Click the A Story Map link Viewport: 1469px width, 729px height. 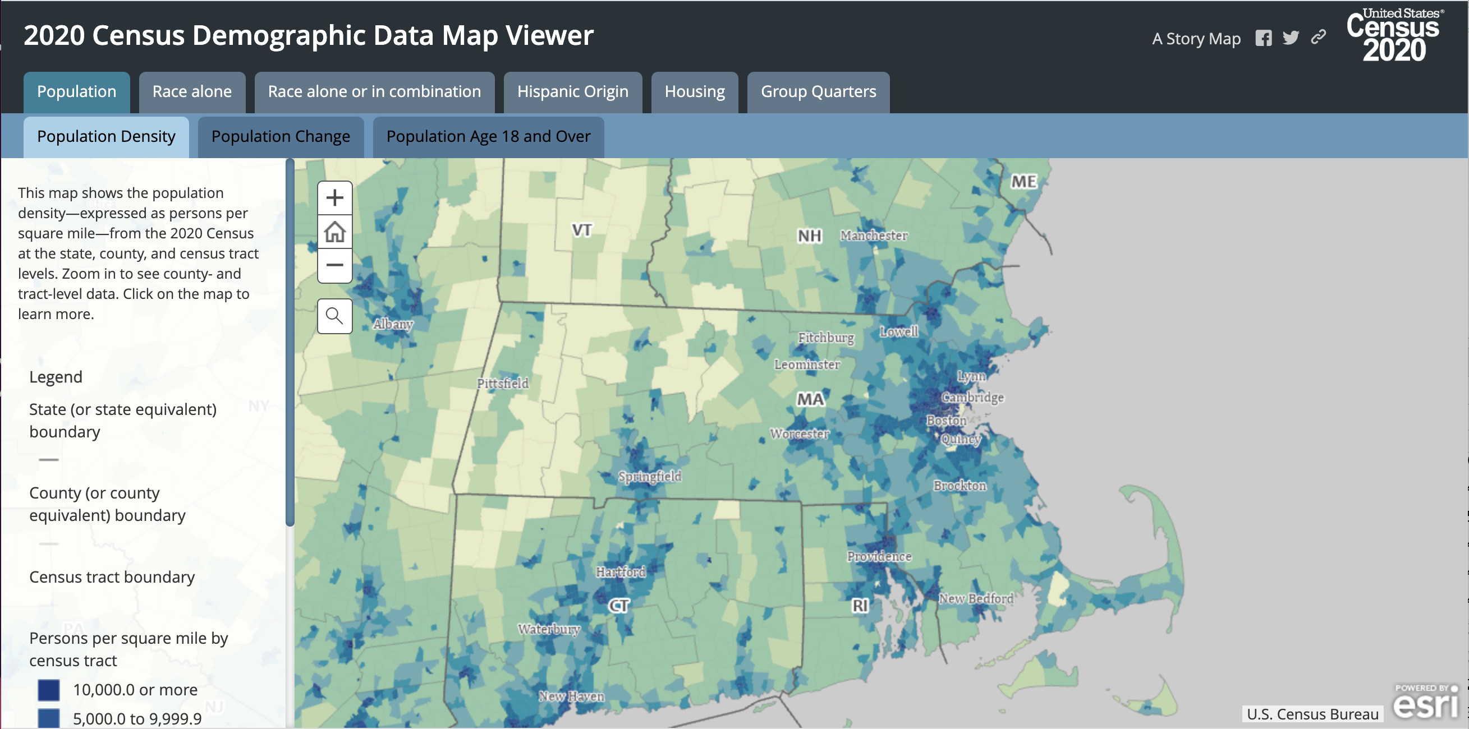click(x=1196, y=39)
